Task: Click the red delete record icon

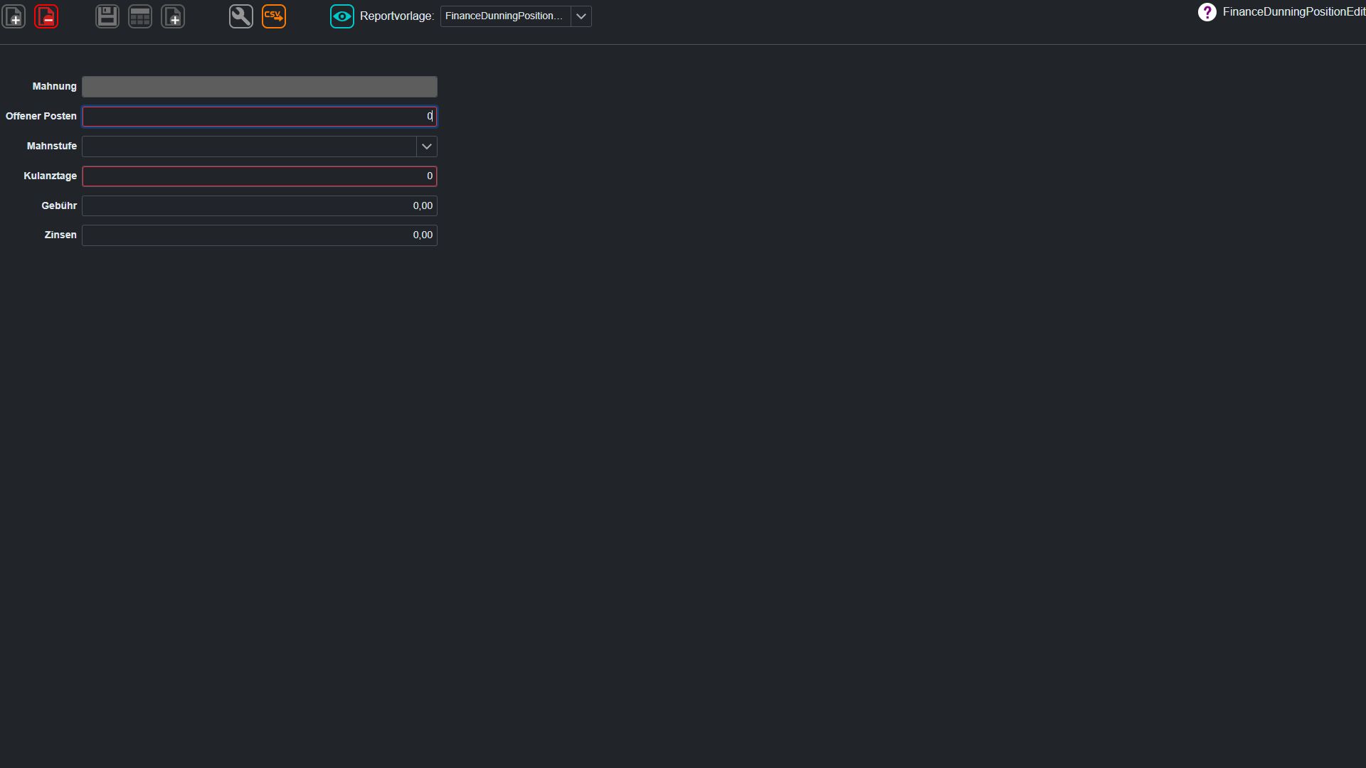Action: pos(46,16)
